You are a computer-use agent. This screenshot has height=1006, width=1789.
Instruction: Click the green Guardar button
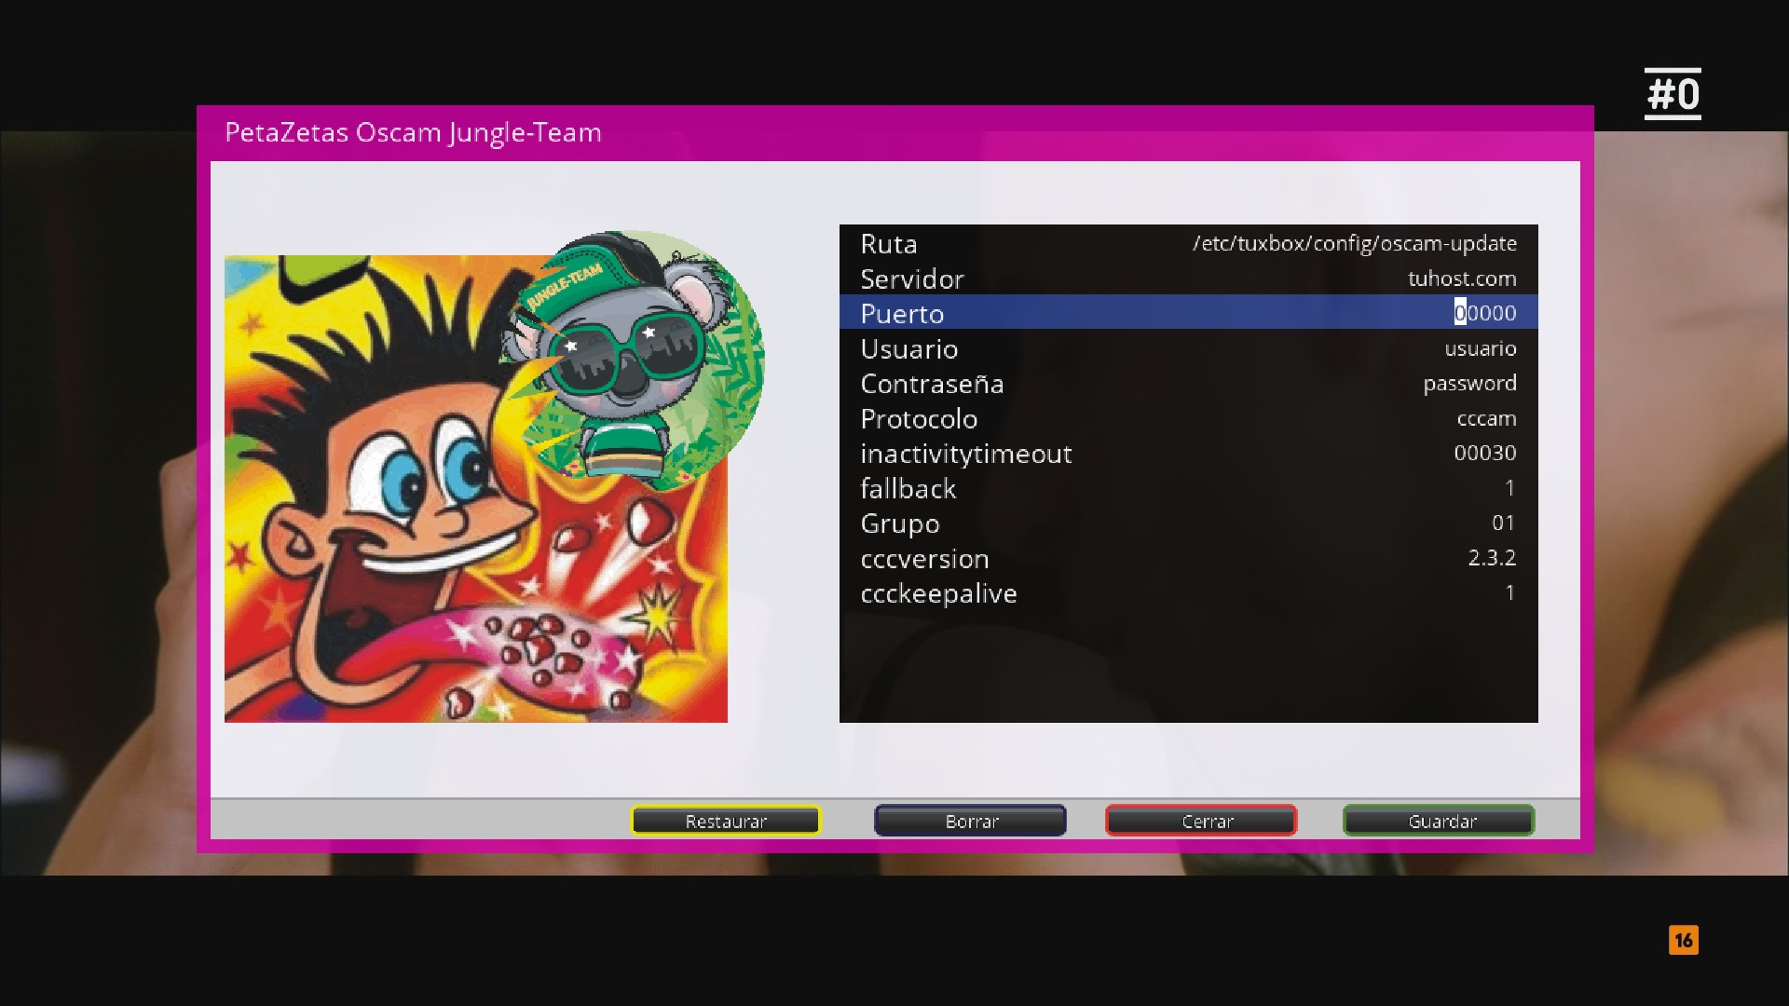click(1438, 821)
